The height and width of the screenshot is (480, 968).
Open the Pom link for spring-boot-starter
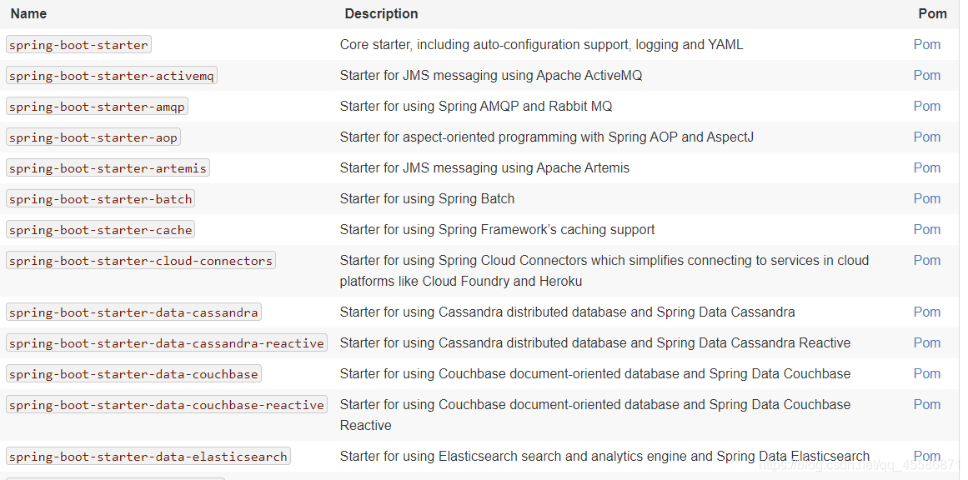tap(926, 45)
